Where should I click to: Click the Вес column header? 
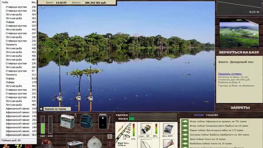click(34, 2)
